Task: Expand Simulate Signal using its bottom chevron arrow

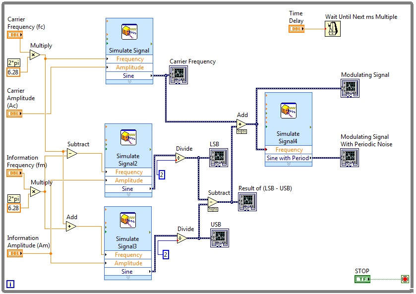Action: point(129,82)
